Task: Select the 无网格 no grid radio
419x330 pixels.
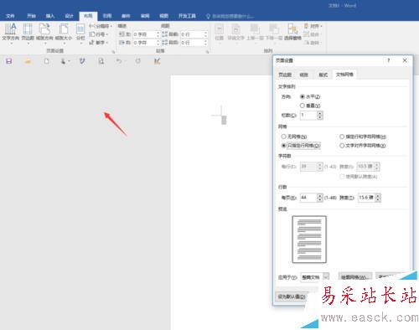Action: [284, 137]
